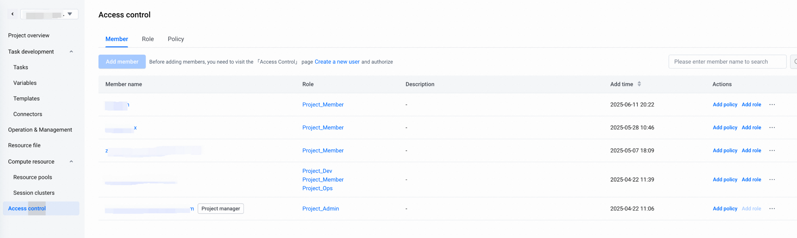
Task: Add policy for member added 2025-05-28 10:46
Action: 725,127
